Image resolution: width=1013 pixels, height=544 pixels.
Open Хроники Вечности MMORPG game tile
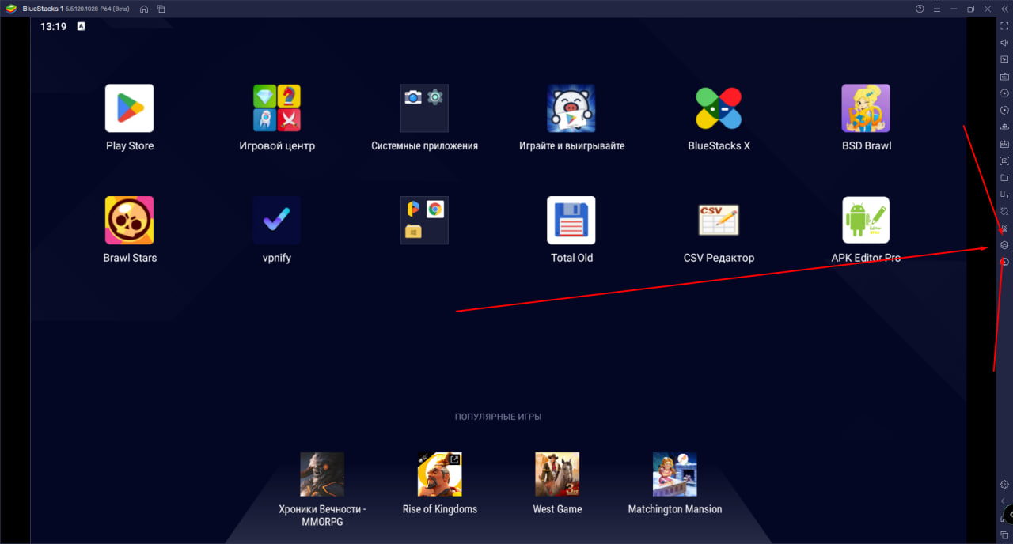coord(322,474)
